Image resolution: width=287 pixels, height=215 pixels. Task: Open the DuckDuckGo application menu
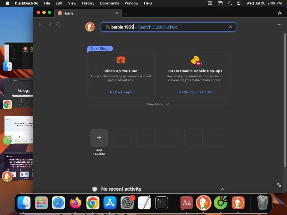pyautogui.click(x=27, y=3)
